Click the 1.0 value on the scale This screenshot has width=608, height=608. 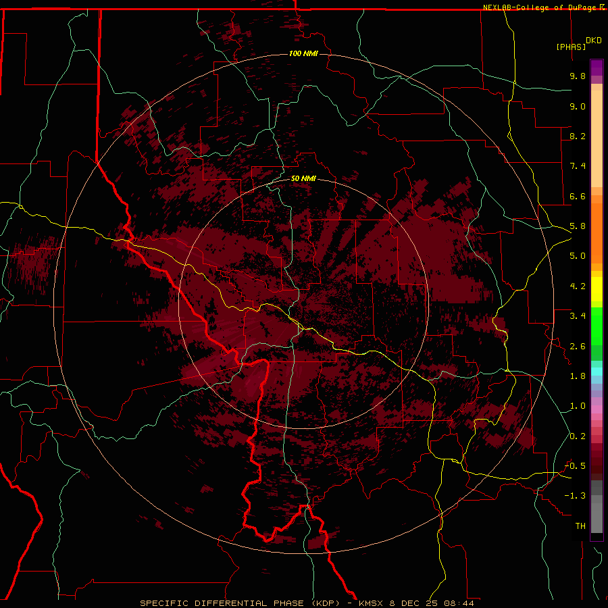(578, 406)
